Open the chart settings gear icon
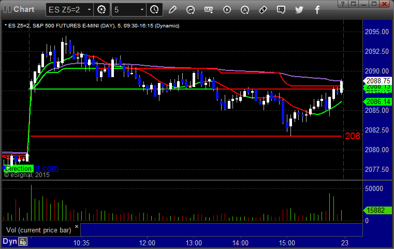 click(x=101, y=10)
